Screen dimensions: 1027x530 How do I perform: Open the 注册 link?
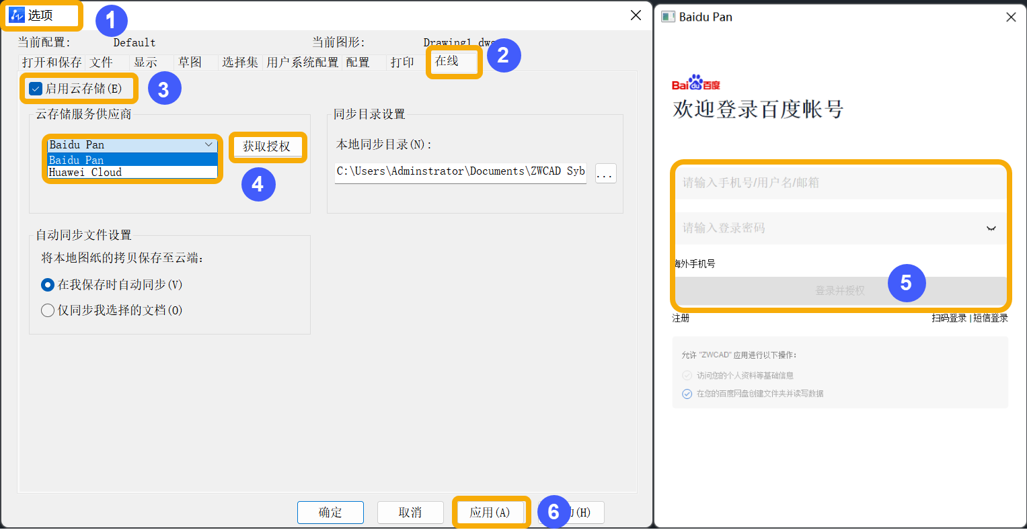pos(681,318)
